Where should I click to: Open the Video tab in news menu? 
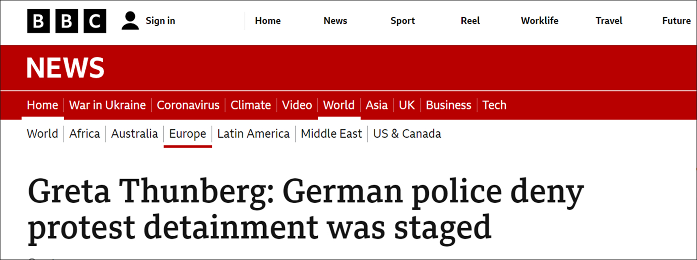pyautogui.click(x=297, y=105)
